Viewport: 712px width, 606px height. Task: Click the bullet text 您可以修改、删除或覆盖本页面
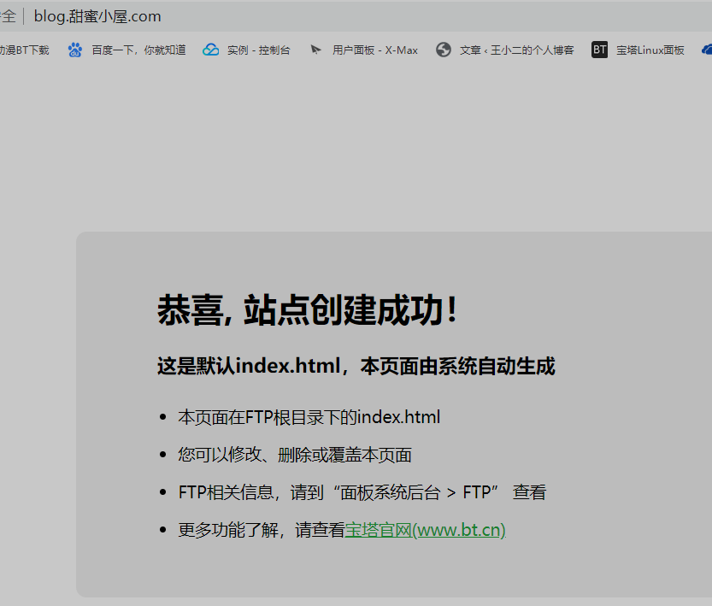coord(295,455)
